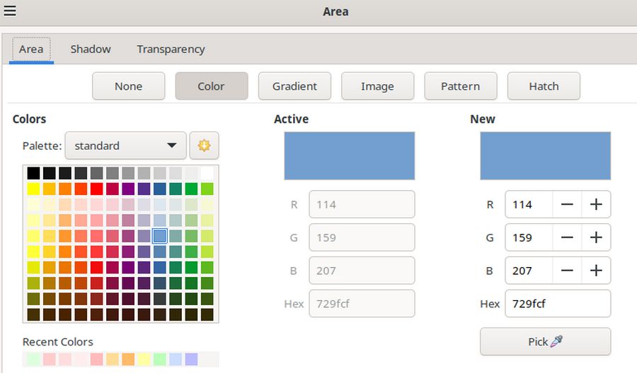
Task: Increase the G value with plus
Action: [596, 238]
